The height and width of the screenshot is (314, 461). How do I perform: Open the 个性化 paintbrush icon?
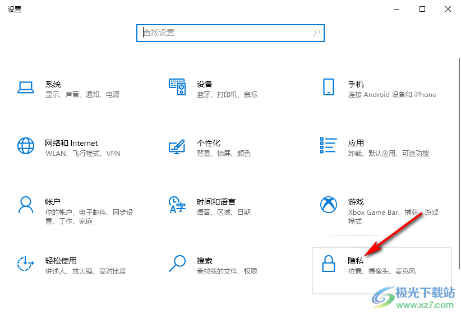click(177, 146)
